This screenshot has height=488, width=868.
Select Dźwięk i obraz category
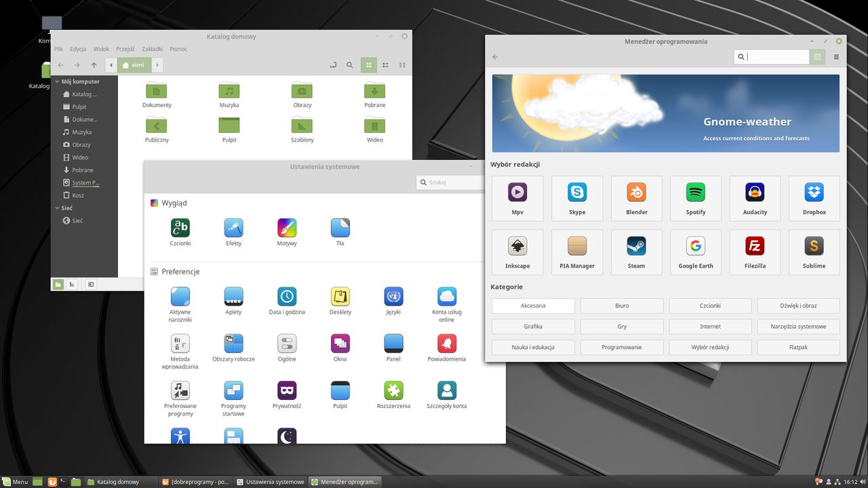(798, 306)
